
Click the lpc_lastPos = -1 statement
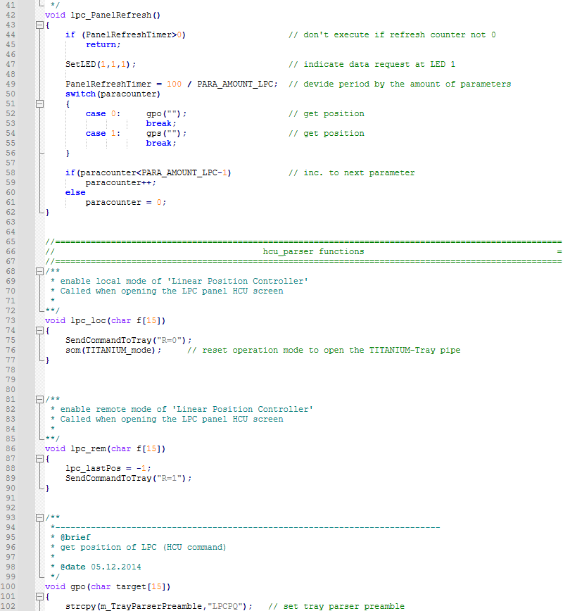pos(108,468)
